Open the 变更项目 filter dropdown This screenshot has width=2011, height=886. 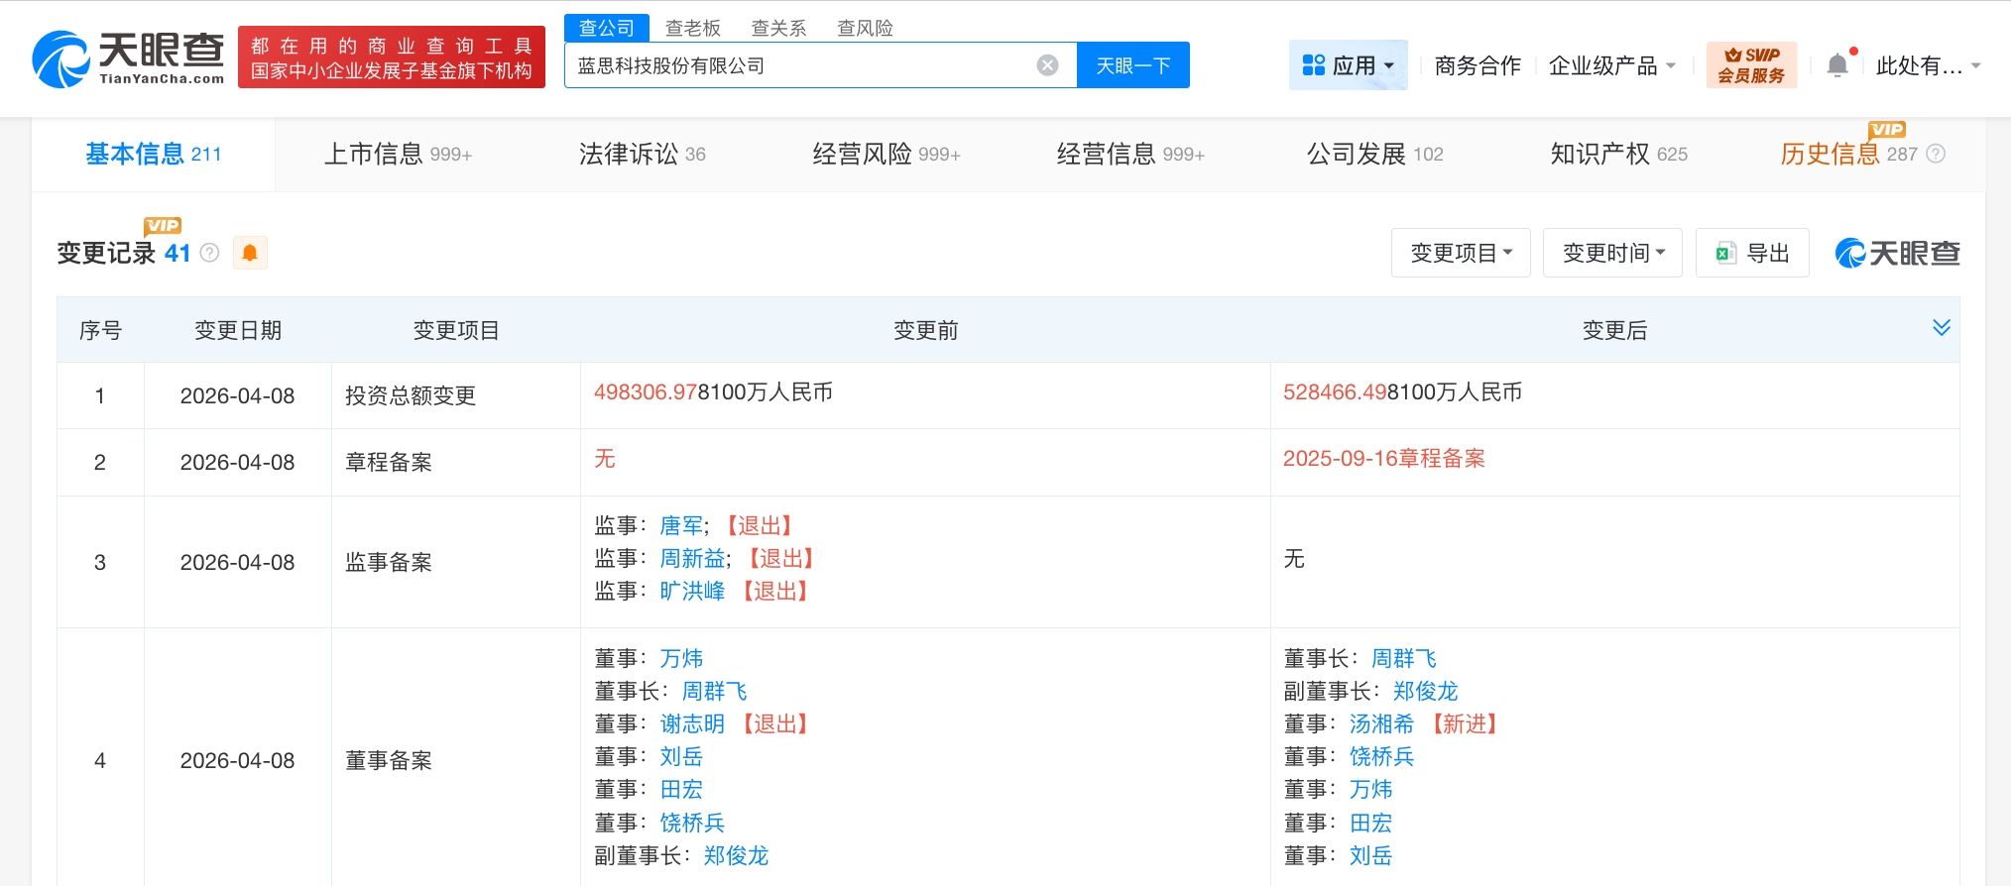1461,253
